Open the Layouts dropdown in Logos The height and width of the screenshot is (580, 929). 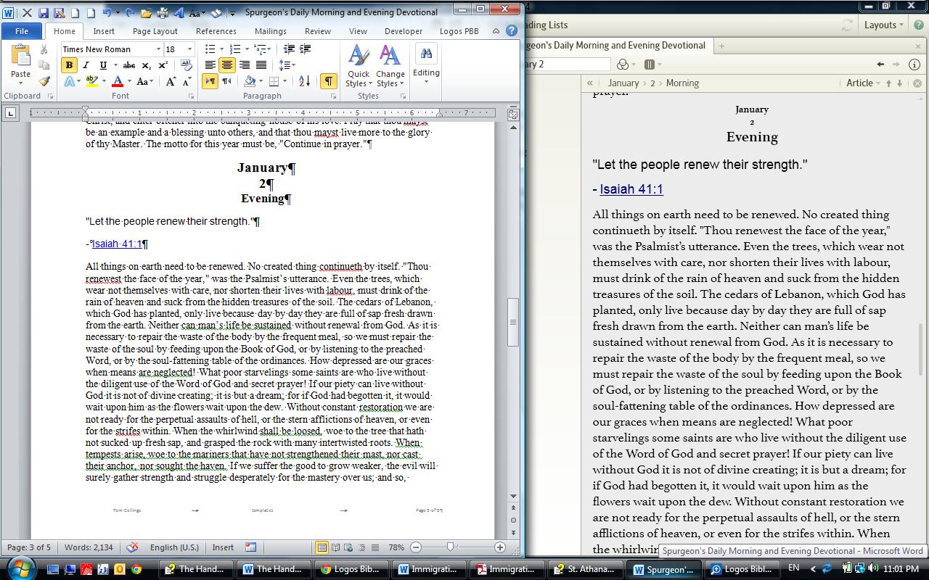point(883,25)
